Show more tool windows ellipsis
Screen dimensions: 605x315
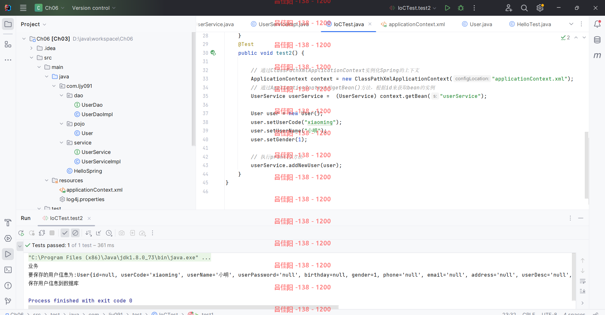pyautogui.click(x=8, y=60)
